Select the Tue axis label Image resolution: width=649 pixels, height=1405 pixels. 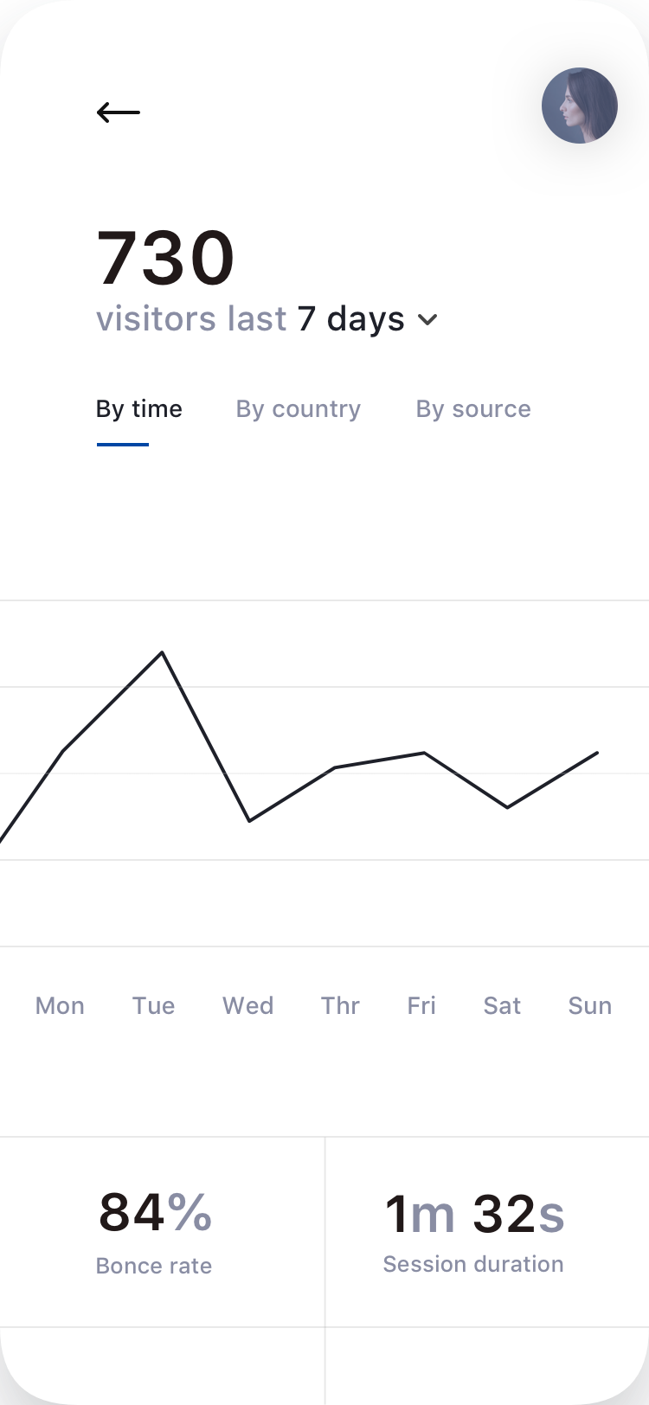click(x=153, y=1005)
